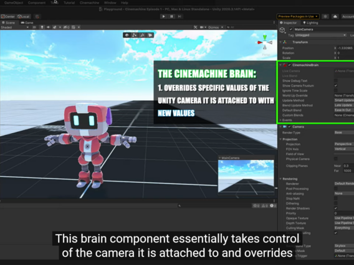Select the fourth overlay tool in scene view
354x265 pixels.
point(150,35)
